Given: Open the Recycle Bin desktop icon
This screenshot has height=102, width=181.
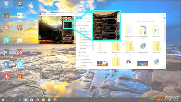Looking at the screenshot, I should pos(6,4).
